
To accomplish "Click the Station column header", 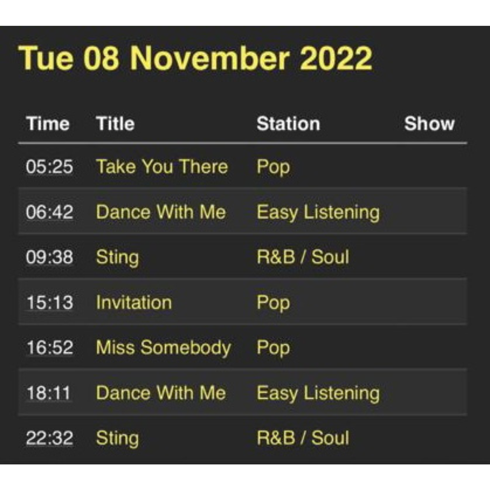I will coord(288,123).
